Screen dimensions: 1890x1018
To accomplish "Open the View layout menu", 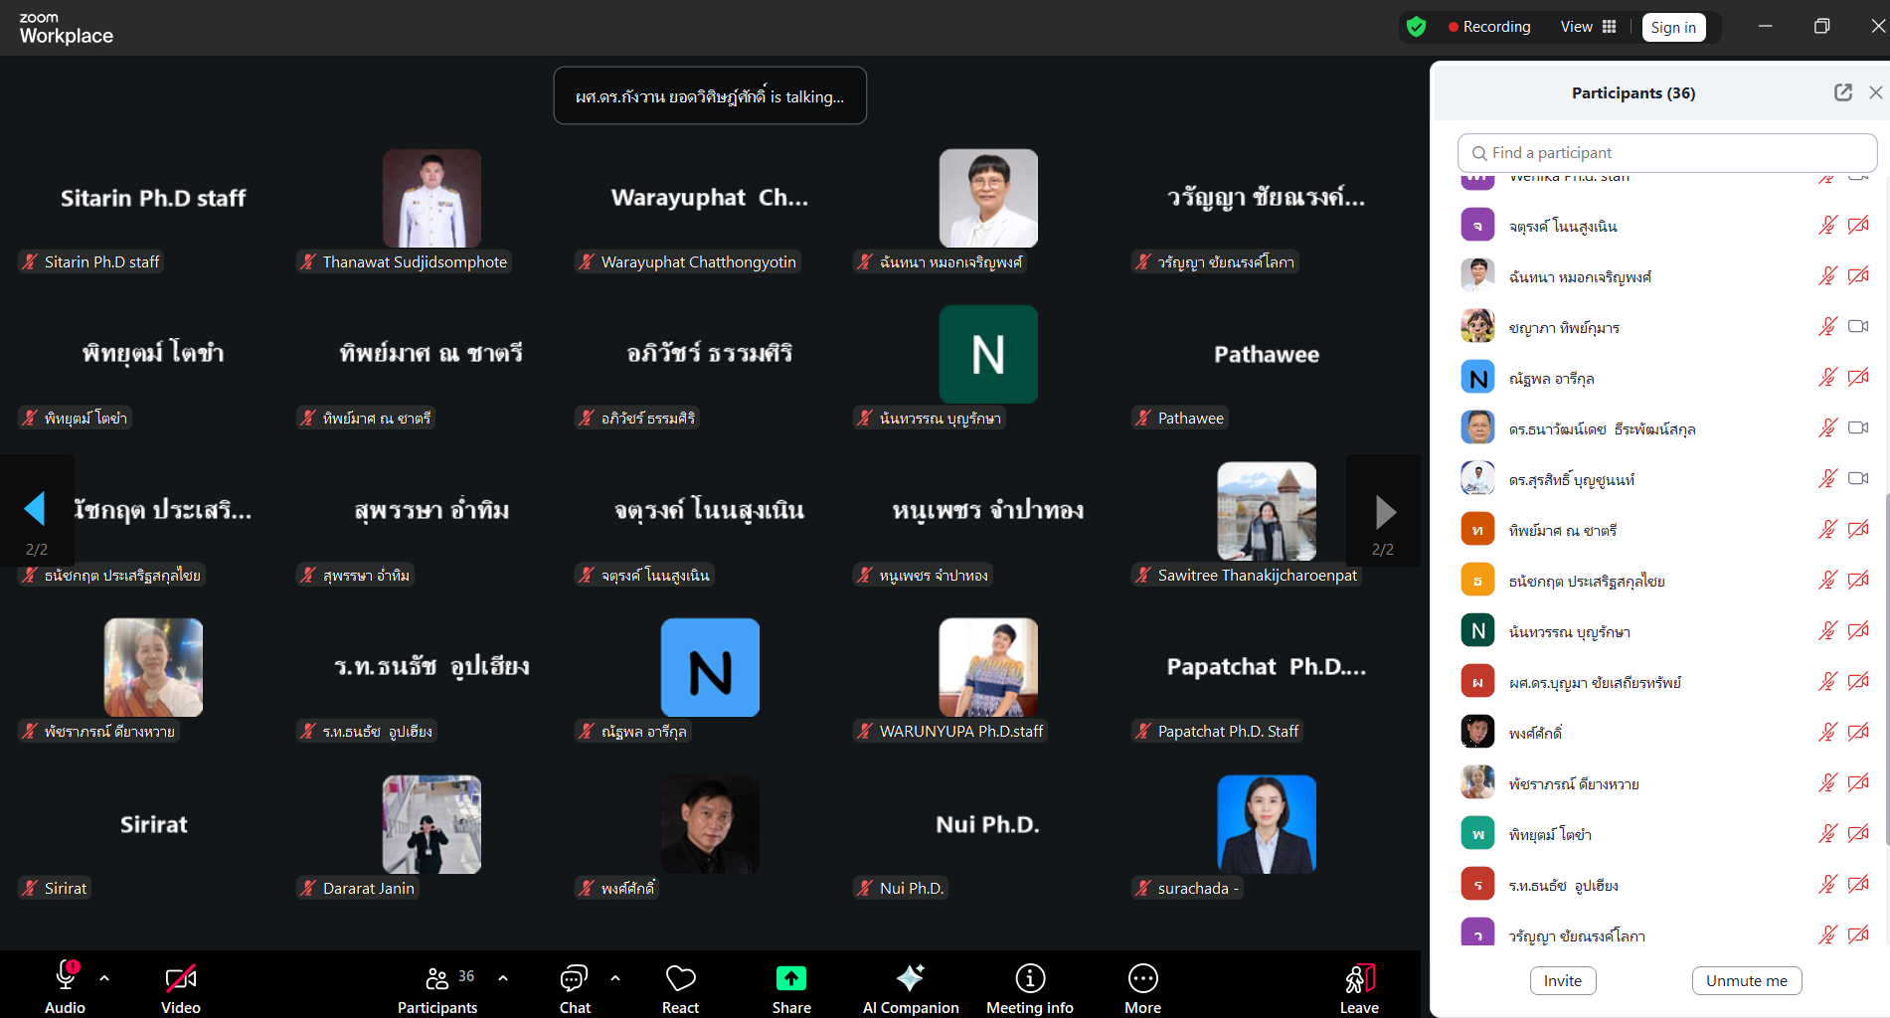I will click(x=1588, y=27).
